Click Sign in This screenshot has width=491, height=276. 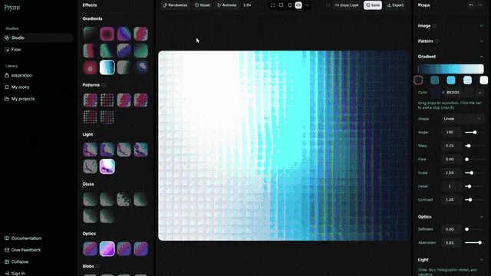38,273
